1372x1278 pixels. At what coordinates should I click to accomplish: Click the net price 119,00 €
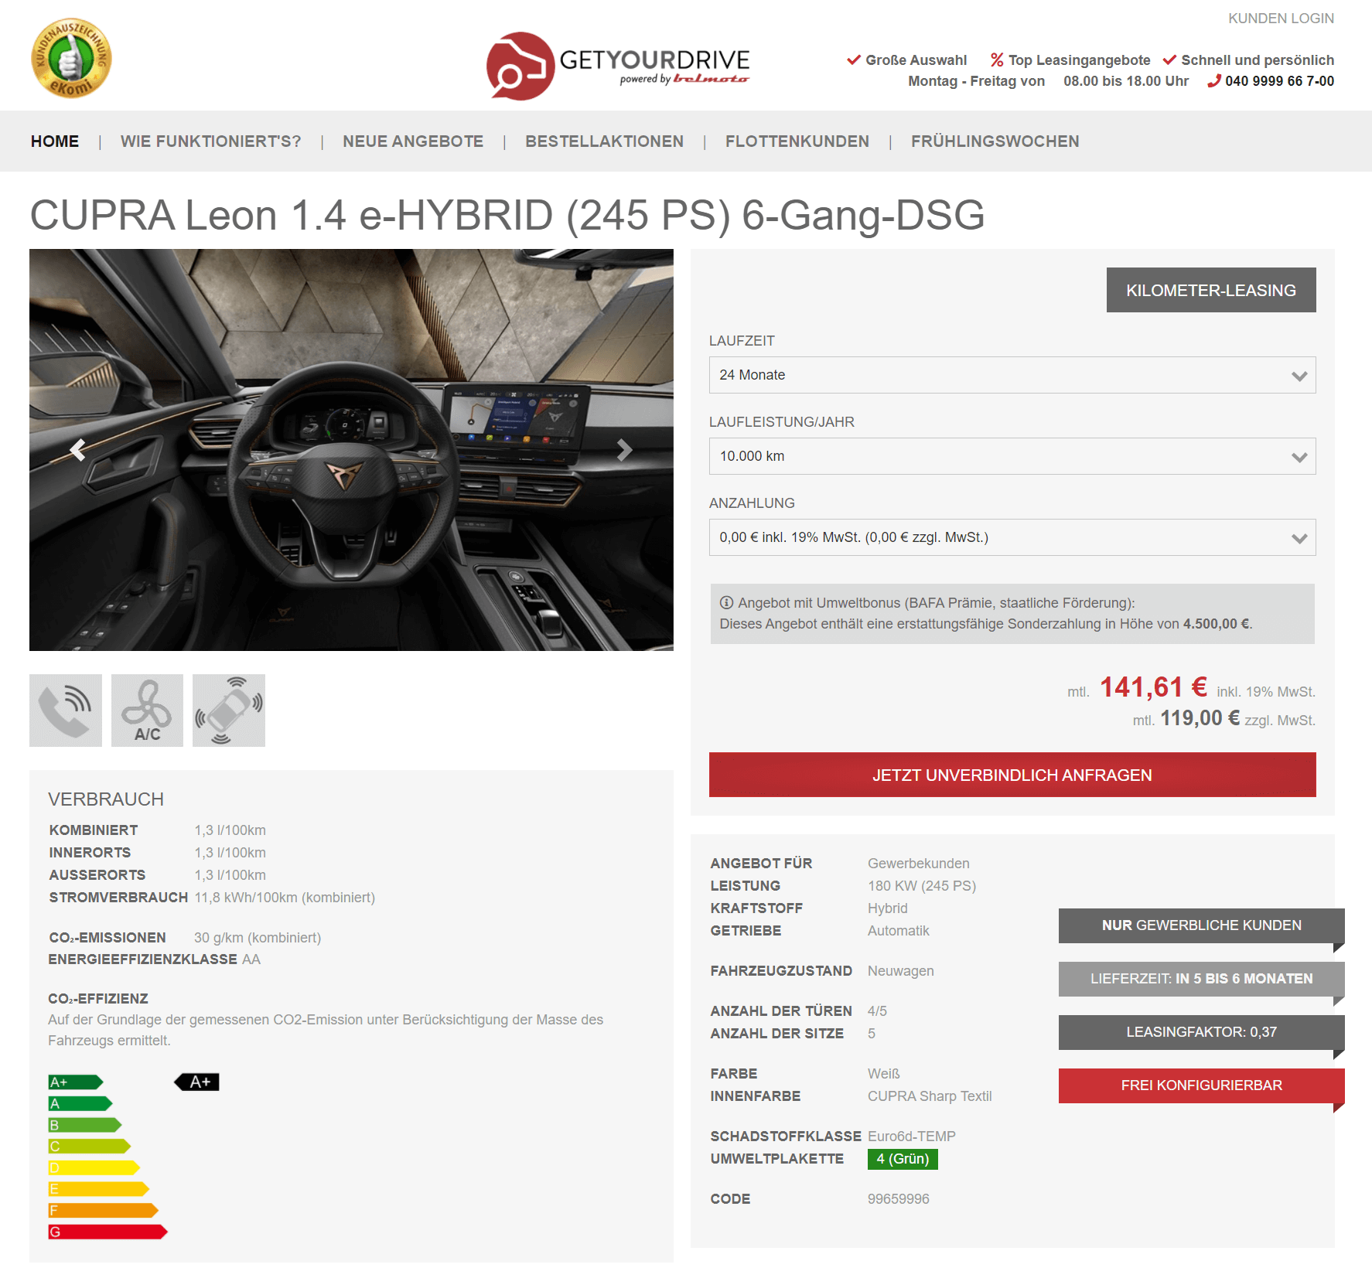[x=1200, y=718]
